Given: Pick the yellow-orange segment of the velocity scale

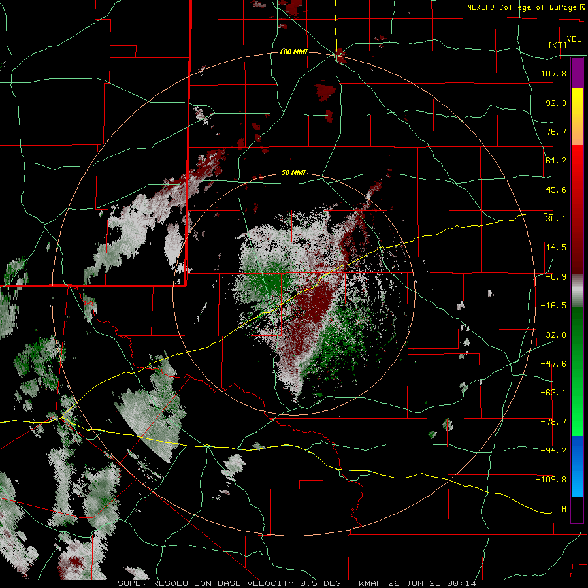Looking at the screenshot, I should coord(577,116).
